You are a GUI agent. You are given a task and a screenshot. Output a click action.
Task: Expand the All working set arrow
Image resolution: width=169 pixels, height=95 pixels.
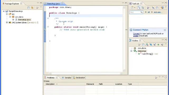coord(146,12)
